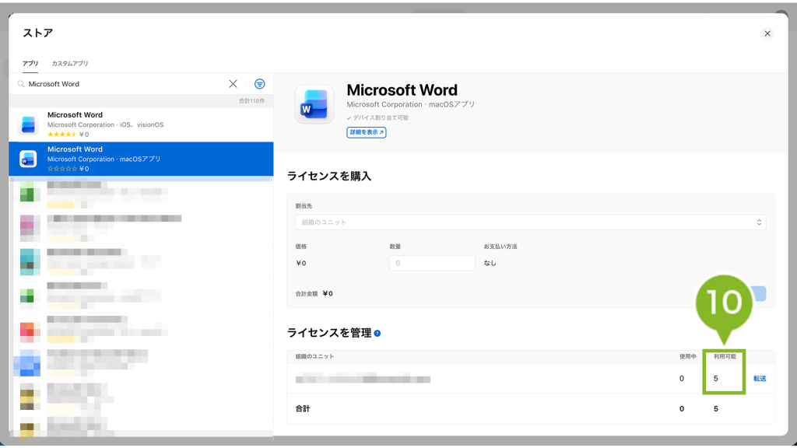Click the 利用可能 column header
The height and width of the screenshot is (448, 797).
pyautogui.click(x=725, y=356)
